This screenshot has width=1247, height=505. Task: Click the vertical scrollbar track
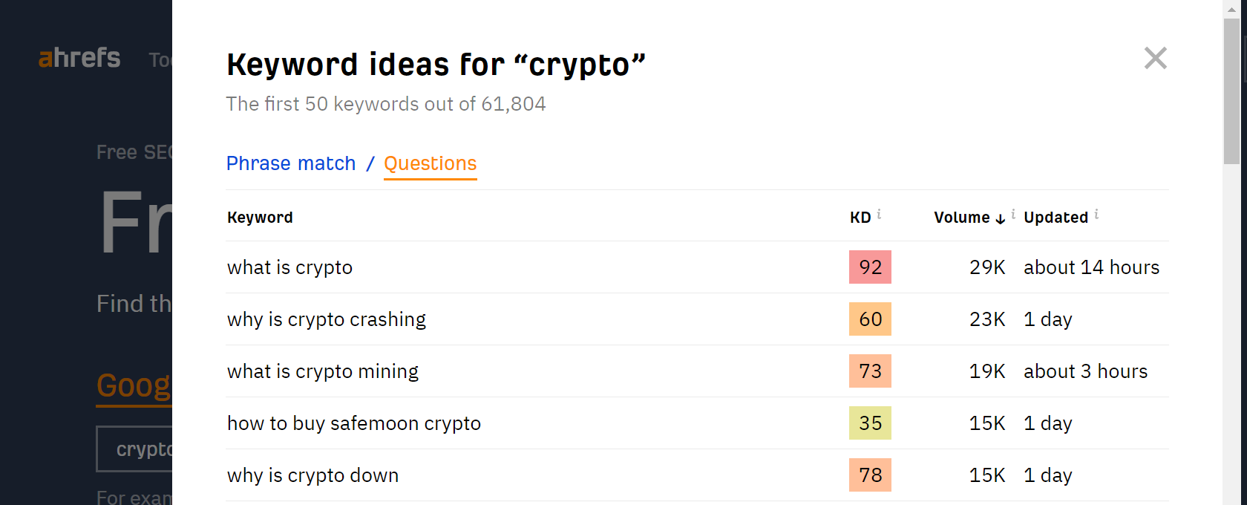tap(1231, 297)
